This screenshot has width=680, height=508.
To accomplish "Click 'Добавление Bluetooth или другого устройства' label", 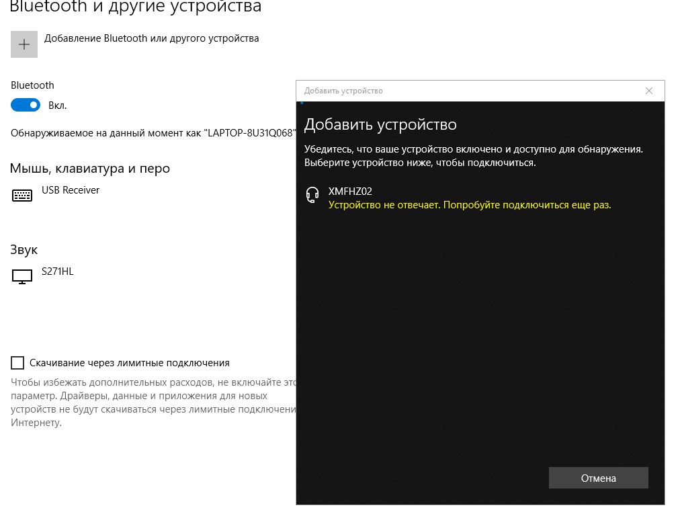I will 151,38.
